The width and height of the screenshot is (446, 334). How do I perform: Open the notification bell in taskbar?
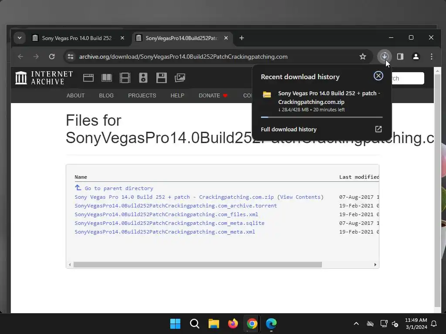click(x=434, y=324)
